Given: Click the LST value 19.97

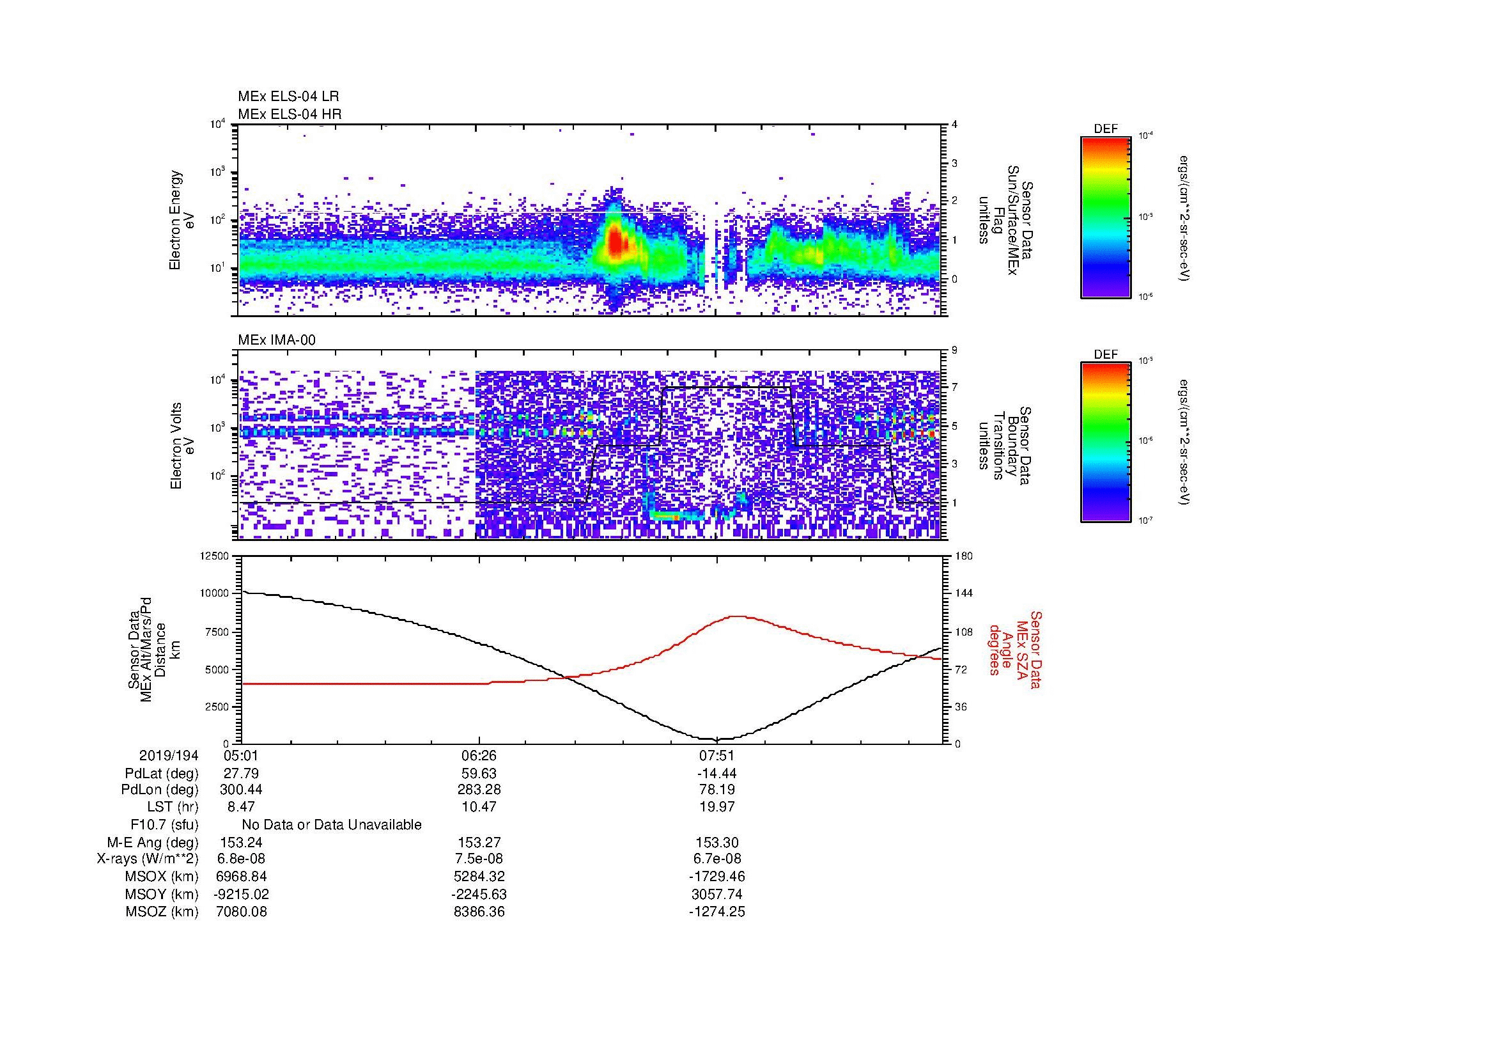Looking at the screenshot, I should (x=717, y=808).
